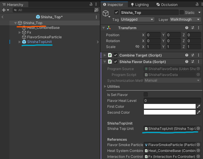203x159 pixels.
Task: Open Combine Target context menu
Action: point(199,55)
